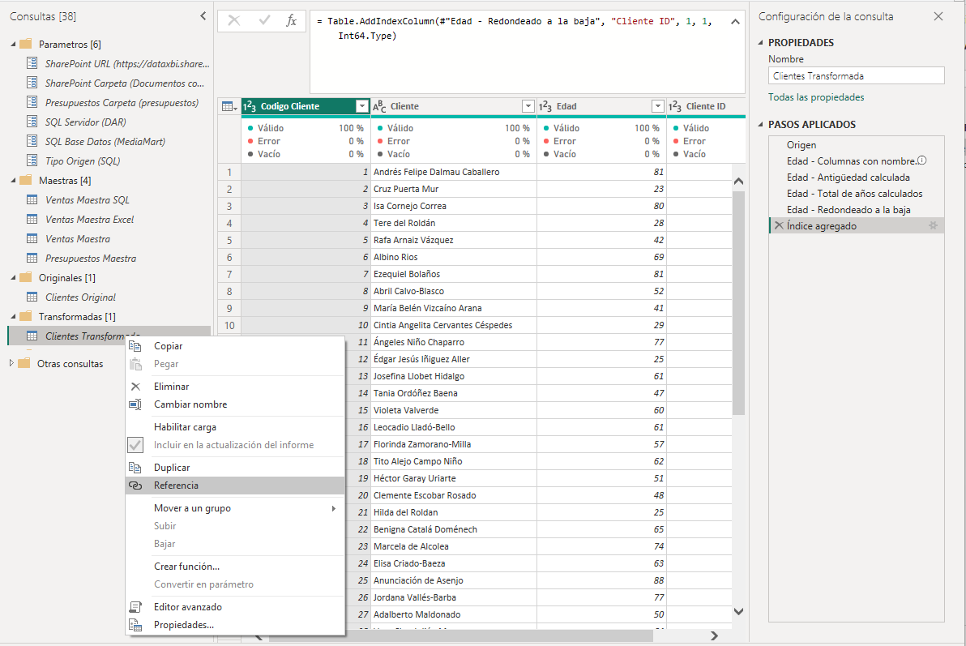Select the Ventas Maestra Excel query
The image size is (966, 646).
point(89,220)
